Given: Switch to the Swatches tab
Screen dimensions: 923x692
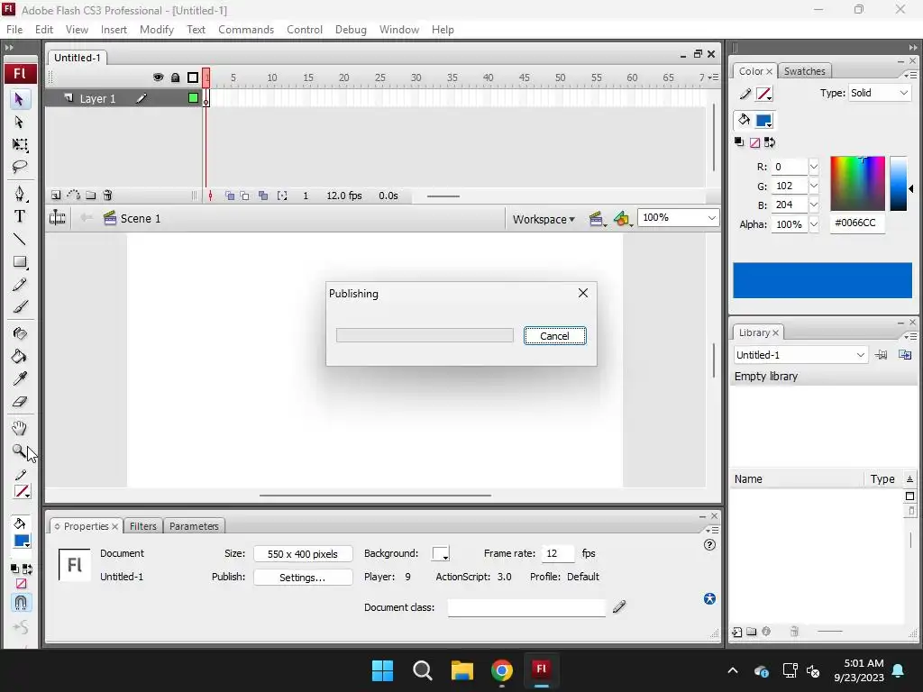Looking at the screenshot, I should click(x=804, y=71).
